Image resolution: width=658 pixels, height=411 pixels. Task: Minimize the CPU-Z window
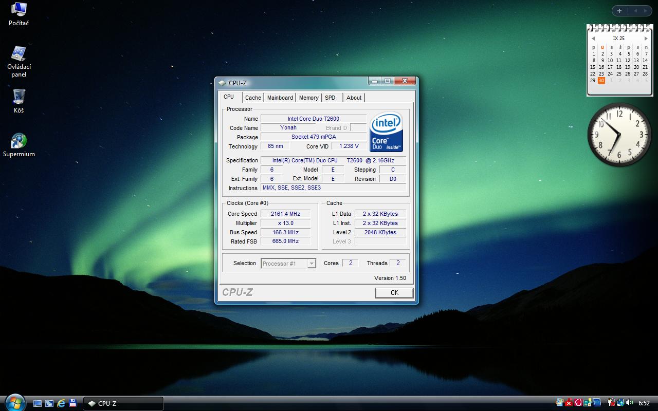click(375, 81)
